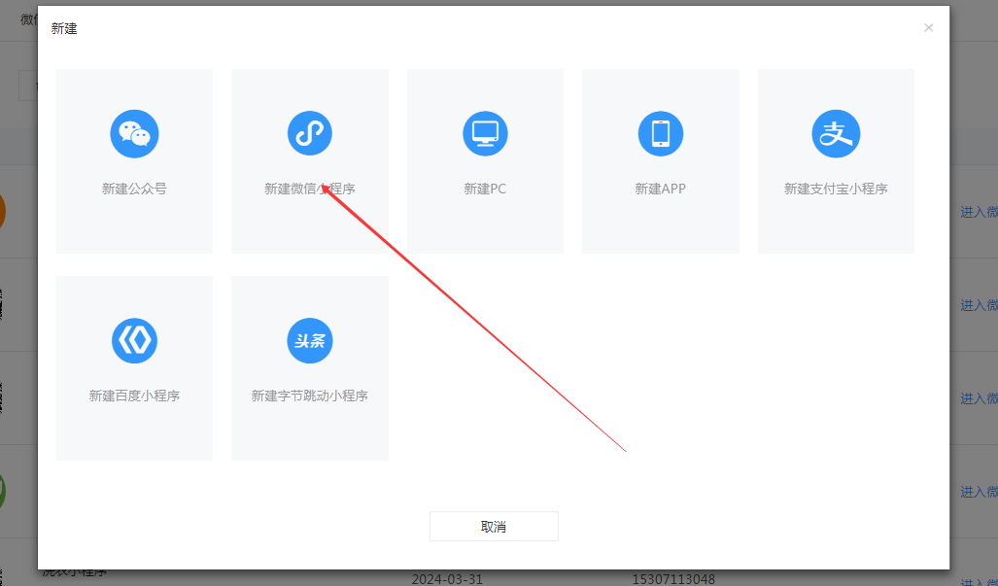Viewport: 998px width, 586px height.
Task: Select the 新建百度小程序 Baidu icon
Action: coord(134,340)
